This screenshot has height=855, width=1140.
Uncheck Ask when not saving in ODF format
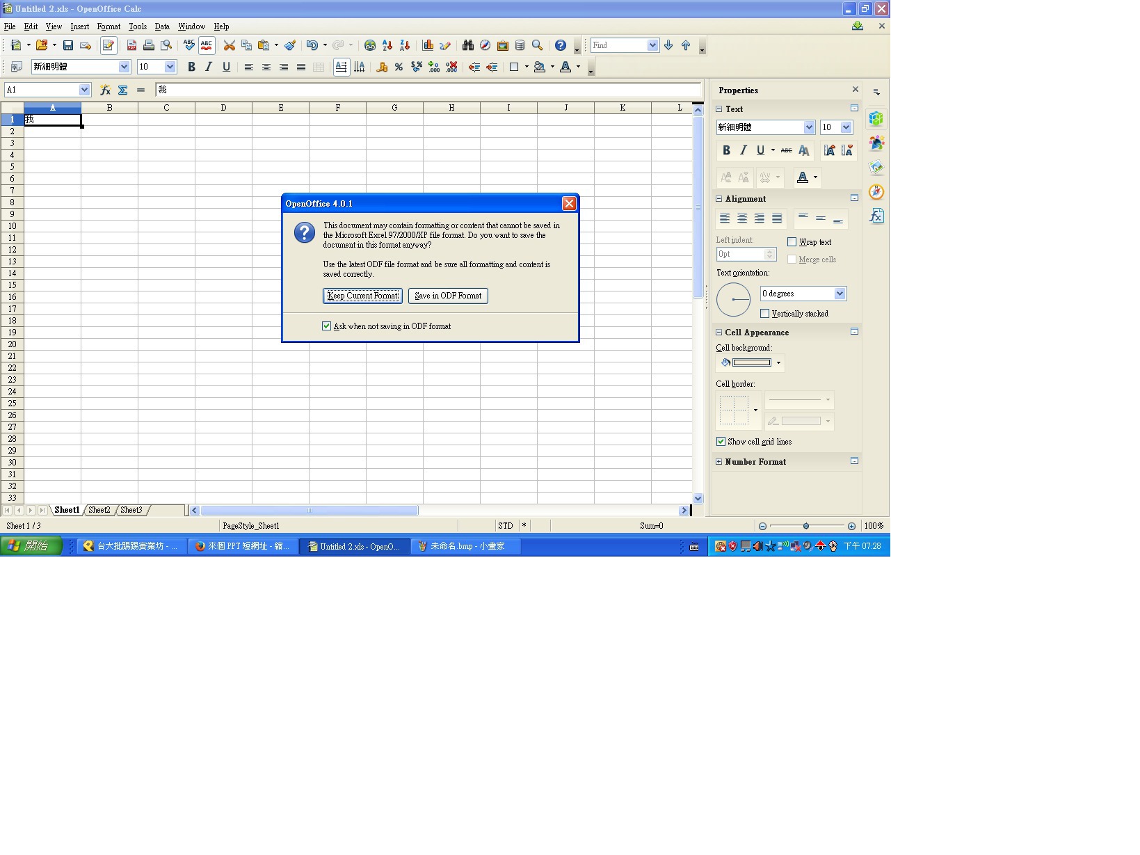point(326,326)
